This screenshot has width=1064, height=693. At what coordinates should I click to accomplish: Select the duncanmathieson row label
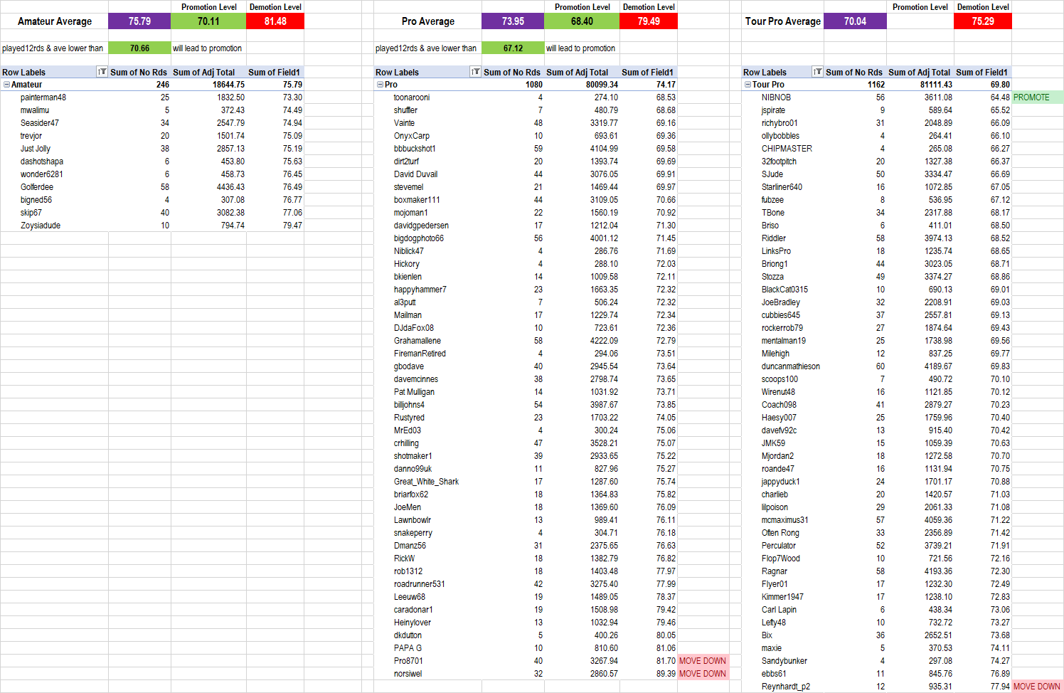tap(790, 366)
